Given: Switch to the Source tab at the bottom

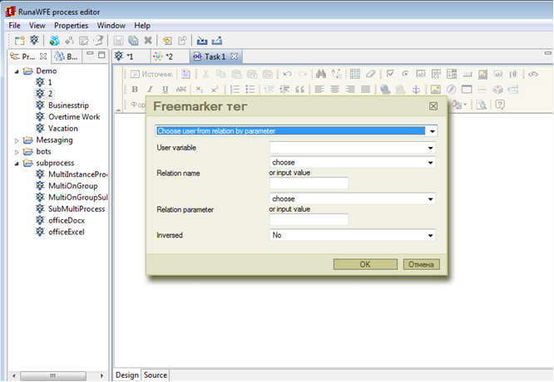Looking at the screenshot, I should [x=156, y=375].
